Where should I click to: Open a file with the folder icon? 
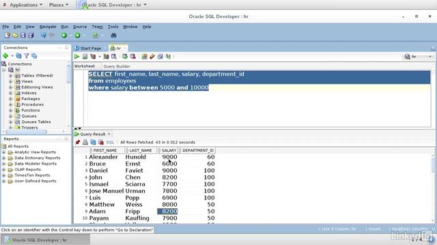[x=15, y=35]
